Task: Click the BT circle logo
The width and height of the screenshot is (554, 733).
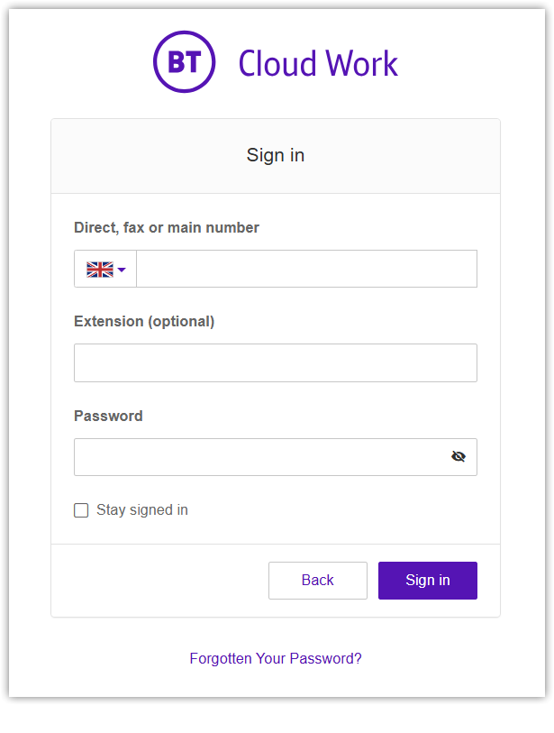Action: point(184,62)
